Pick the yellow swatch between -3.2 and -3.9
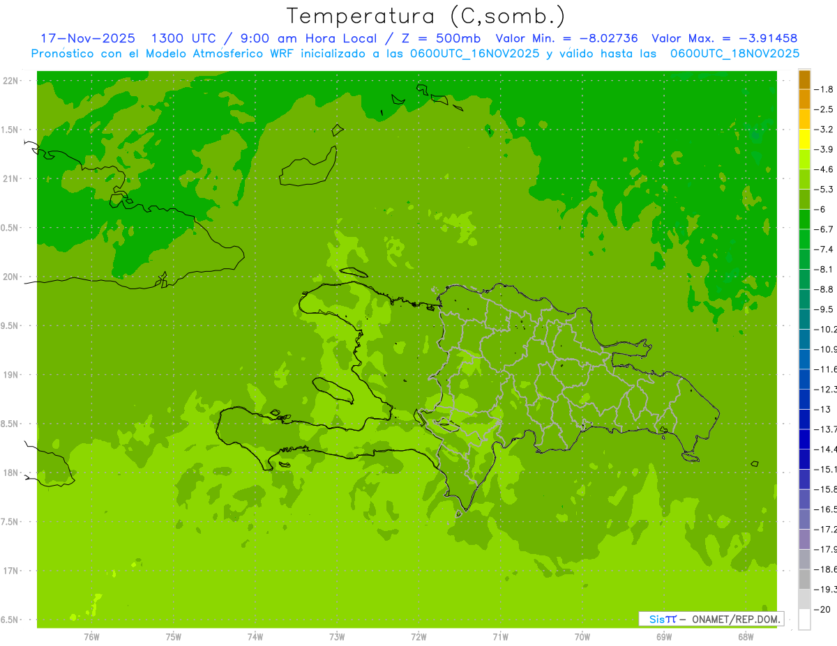 point(804,139)
